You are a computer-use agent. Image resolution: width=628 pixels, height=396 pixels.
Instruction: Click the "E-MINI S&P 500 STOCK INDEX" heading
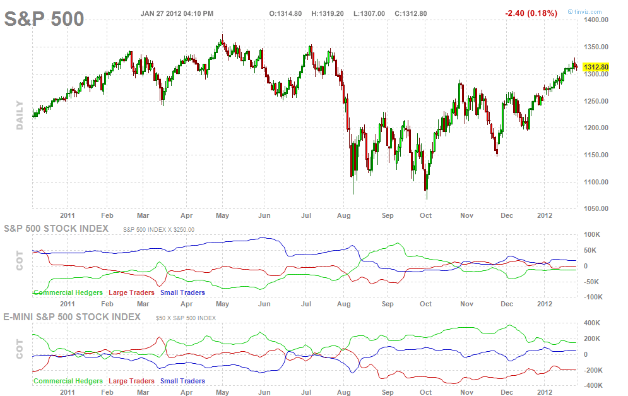tap(72, 317)
